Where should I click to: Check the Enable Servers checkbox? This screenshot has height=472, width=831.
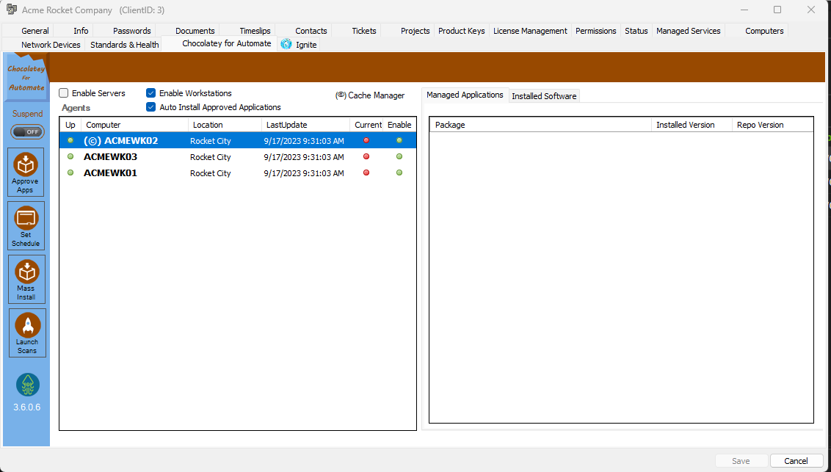click(x=64, y=93)
